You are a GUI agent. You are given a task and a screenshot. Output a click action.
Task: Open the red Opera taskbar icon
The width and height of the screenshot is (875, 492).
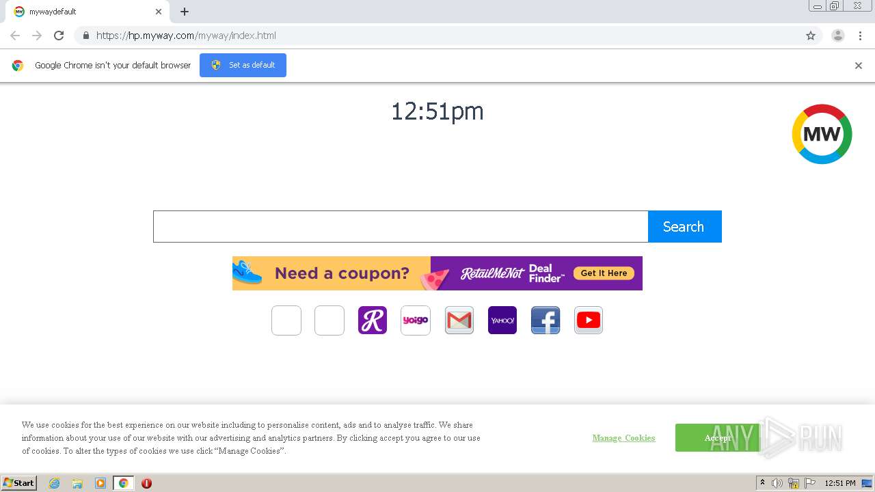point(146,483)
